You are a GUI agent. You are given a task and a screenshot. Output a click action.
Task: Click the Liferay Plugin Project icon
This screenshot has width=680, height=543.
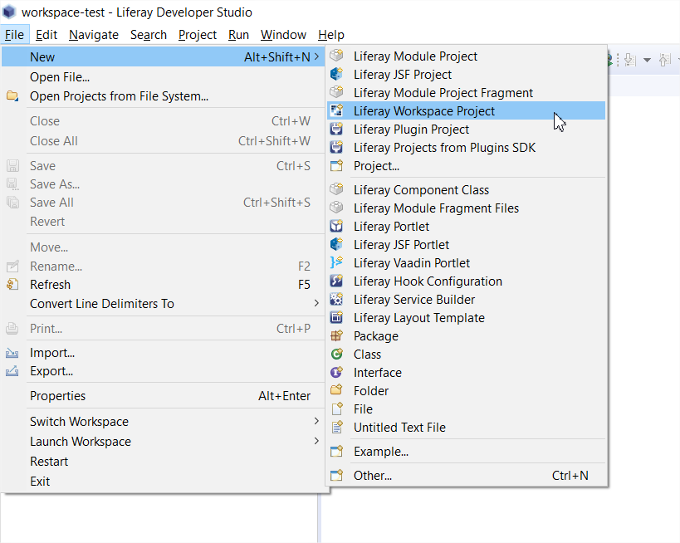[x=336, y=130]
